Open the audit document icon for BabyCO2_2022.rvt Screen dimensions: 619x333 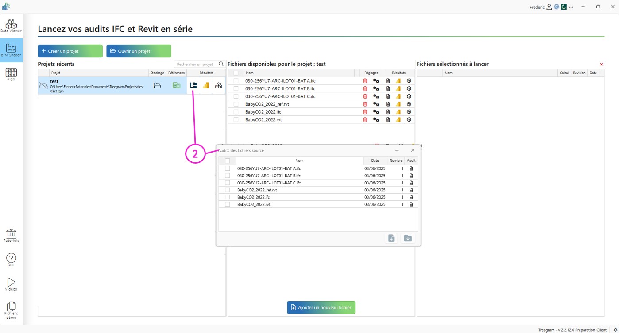pyautogui.click(x=388, y=119)
